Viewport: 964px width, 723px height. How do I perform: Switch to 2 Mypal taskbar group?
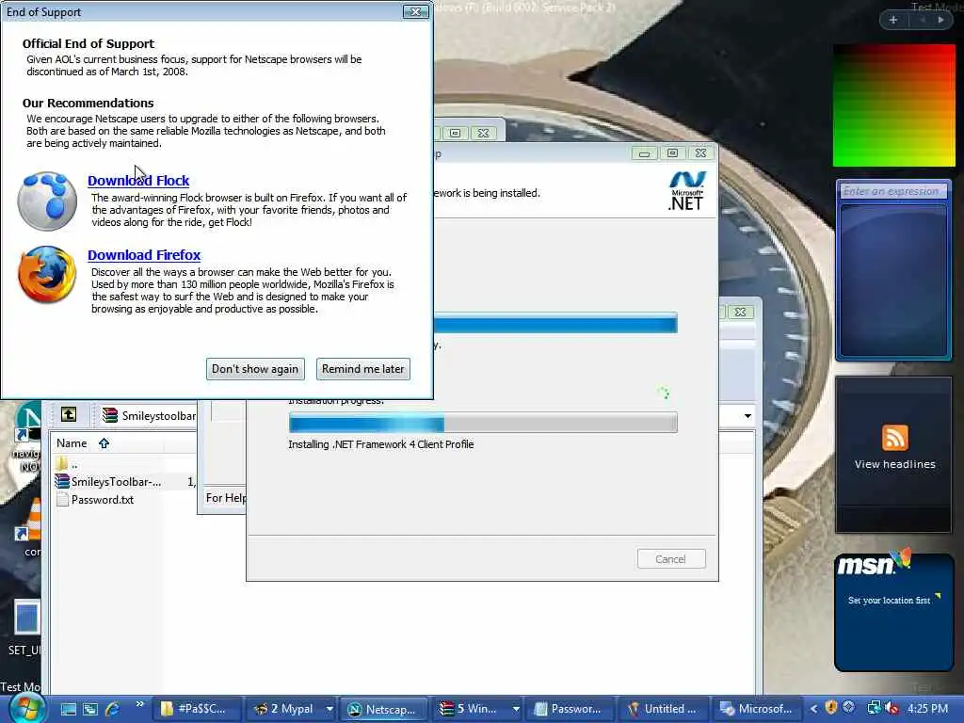click(286, 709)
